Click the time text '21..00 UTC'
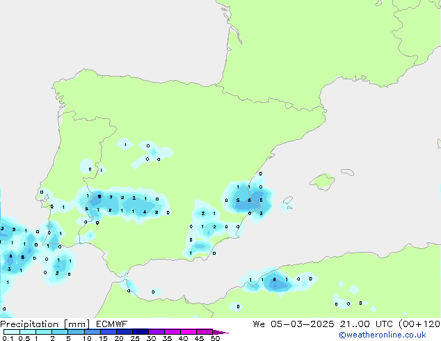This screenshot has height=341, width=441. (366, 324)
